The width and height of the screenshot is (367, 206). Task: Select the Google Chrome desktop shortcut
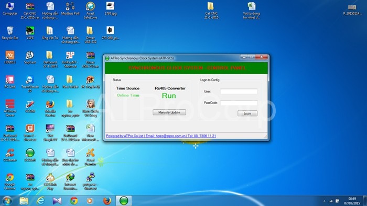[10, 182]
